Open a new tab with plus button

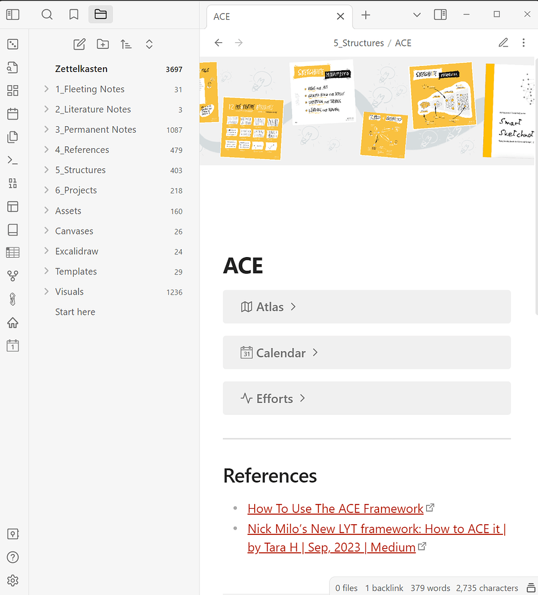pos(365,15)
